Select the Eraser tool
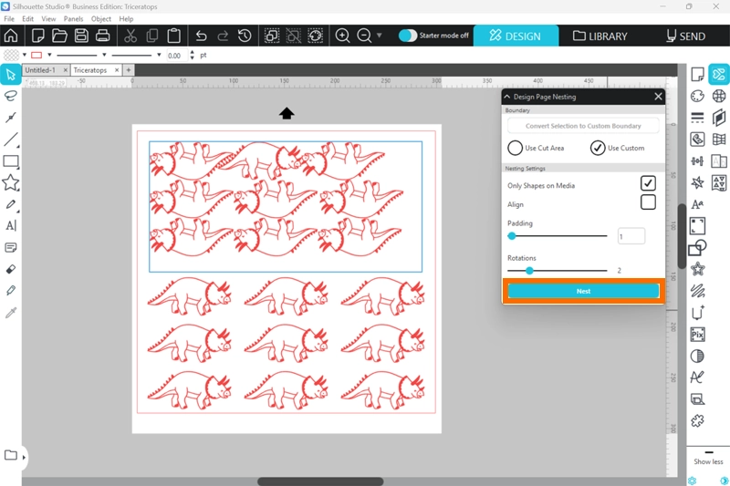 click(11, 269)
